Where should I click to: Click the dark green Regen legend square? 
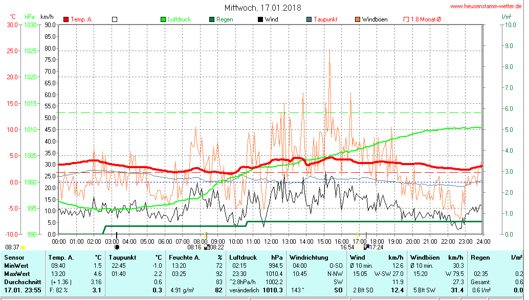[212, 19]
